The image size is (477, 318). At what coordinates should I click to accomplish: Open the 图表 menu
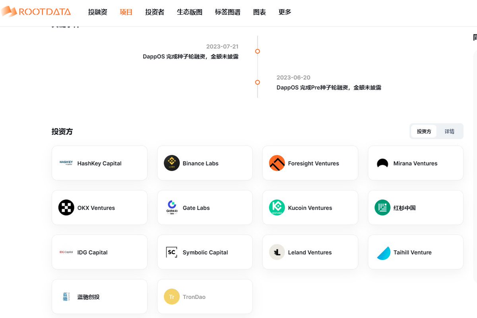(x=260, y=12)
